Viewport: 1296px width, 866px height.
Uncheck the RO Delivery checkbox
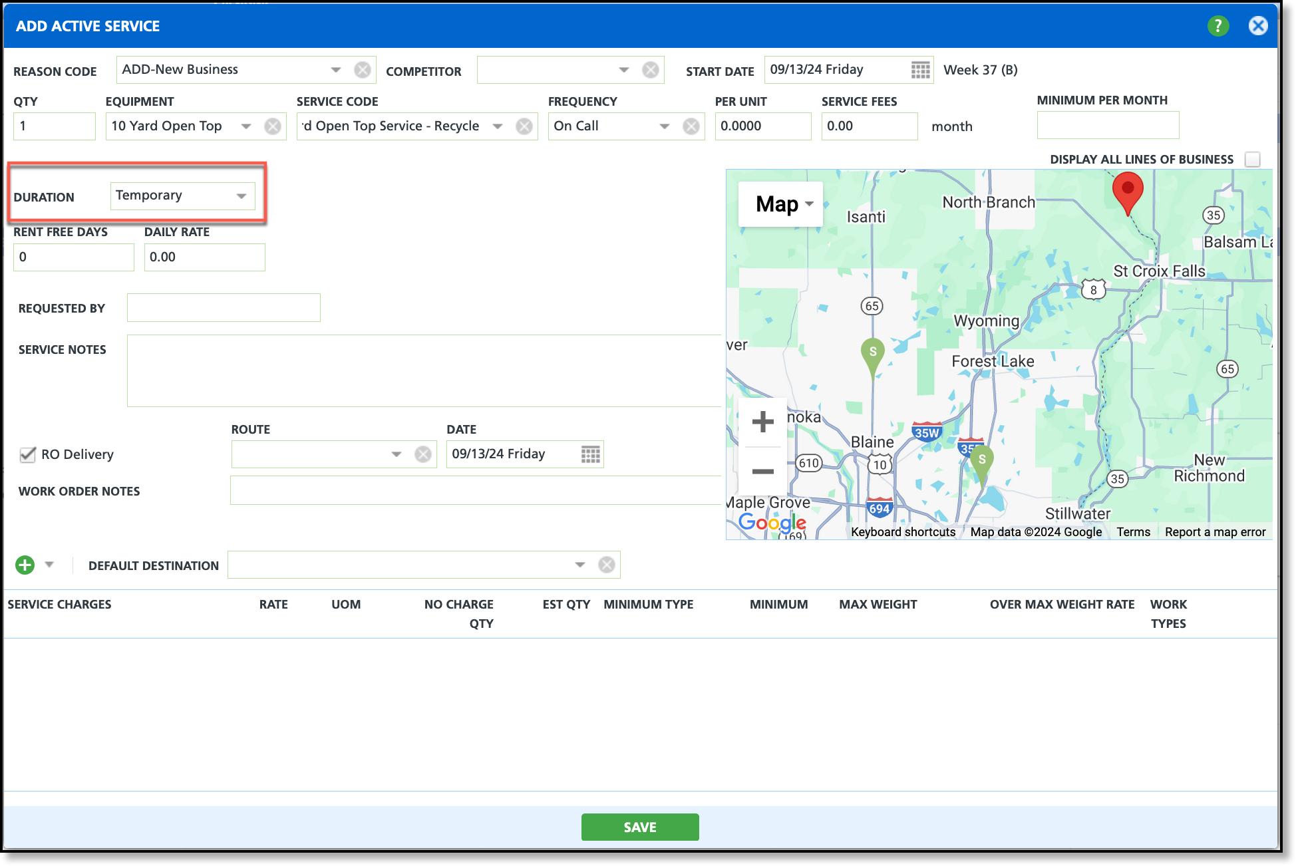tap(28, 454)
